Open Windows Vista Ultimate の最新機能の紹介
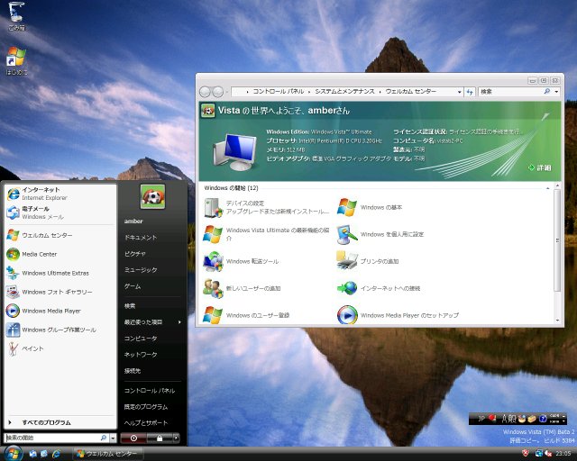The width and height of the screenshot is (577, 461). tap(267, 234)
